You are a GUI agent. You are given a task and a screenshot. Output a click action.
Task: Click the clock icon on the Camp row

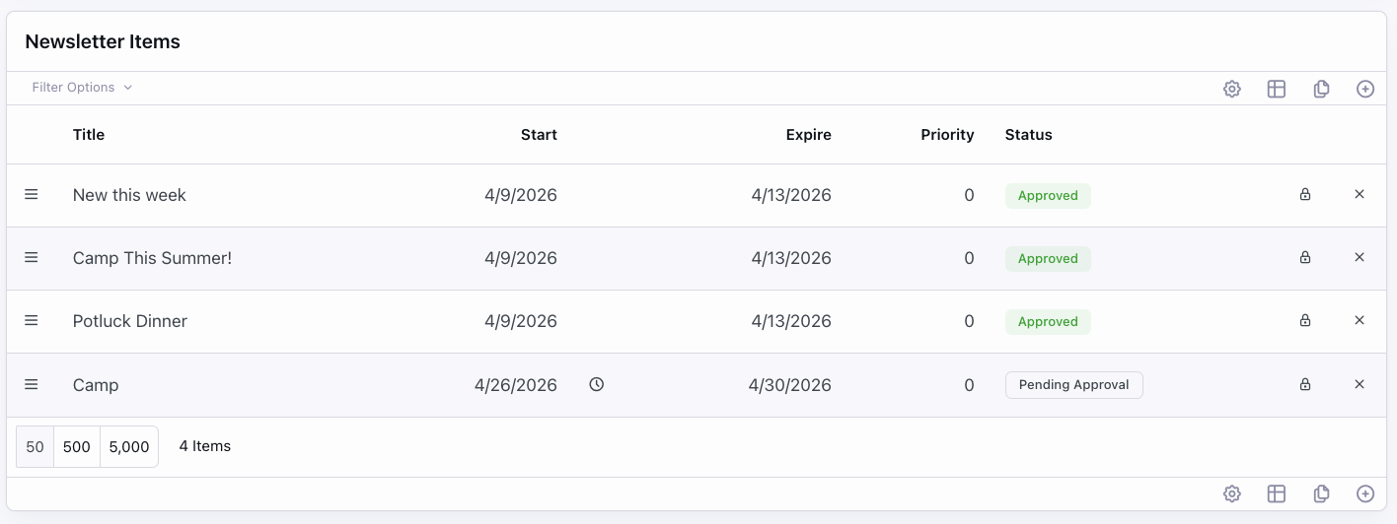pyautogui.click(x=596, y=384)
